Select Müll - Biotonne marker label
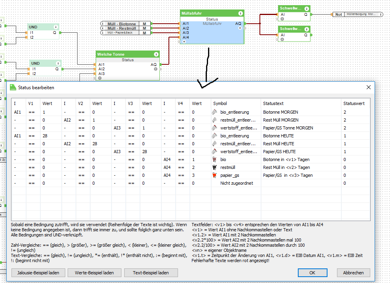390x283 pixels. coord(121,24)
